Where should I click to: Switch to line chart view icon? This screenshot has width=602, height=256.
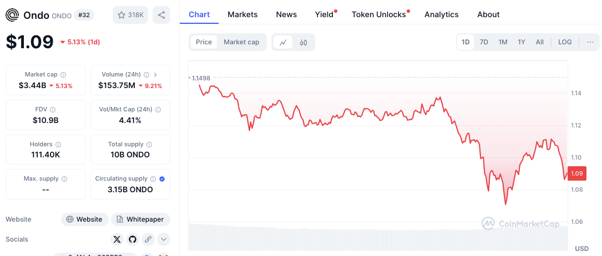coord(283,42)
